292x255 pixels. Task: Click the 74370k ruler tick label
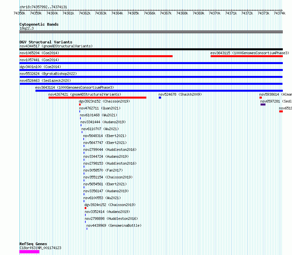tap(215, 13)
